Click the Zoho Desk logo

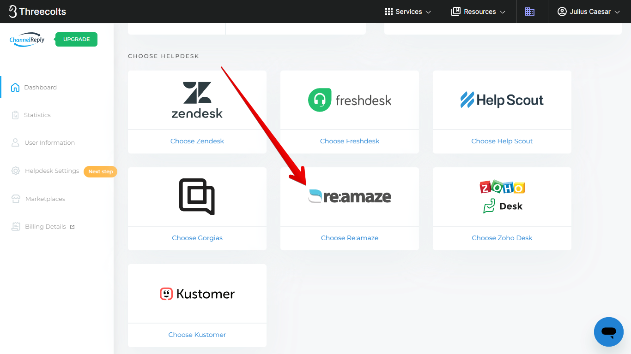502,197
